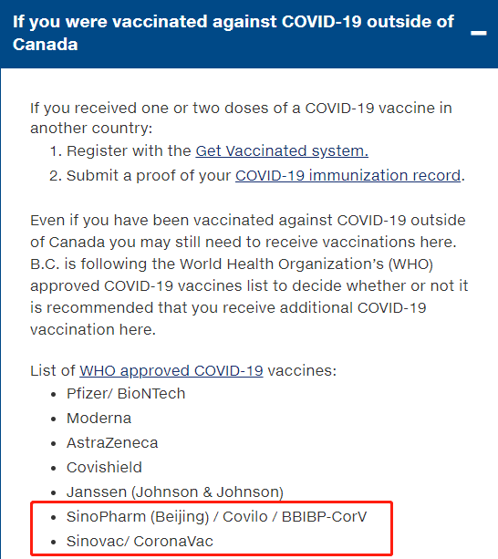Image resolution: width=498 pixels, height=559 pixels.
Task: Click the 'If you were vaccinated against COVID-19' header title
Action: point(233,33)
